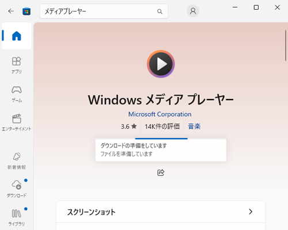288x230 pixels.
Task: Open the アプリ section in the sidebar
Action: [17, 65]
